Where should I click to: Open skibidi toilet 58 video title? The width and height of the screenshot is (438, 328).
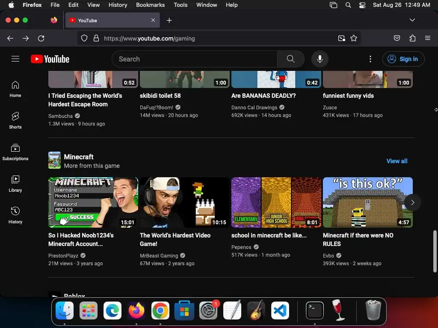tap(160, 96)
